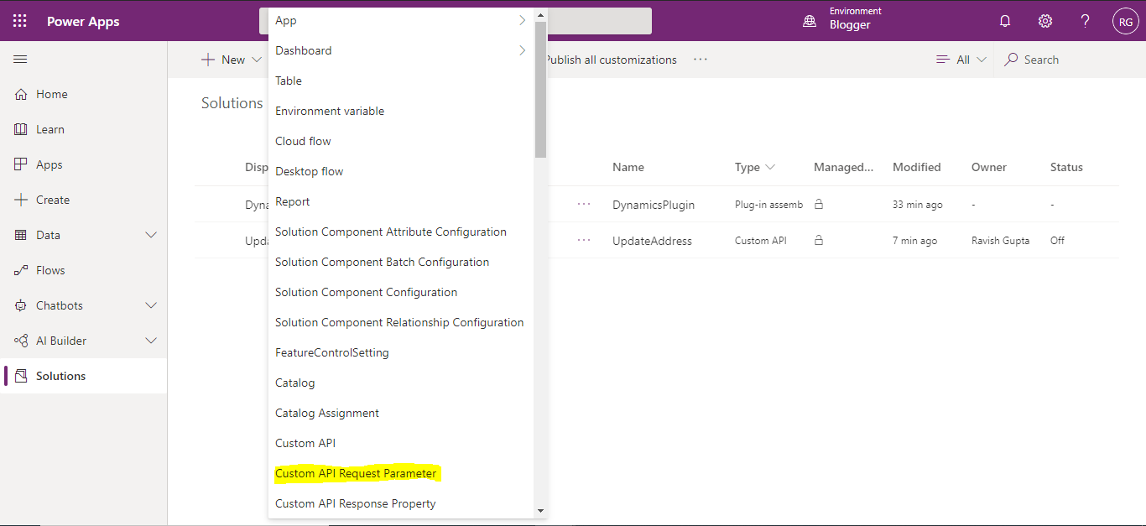Click the RG account avatar
Screen dimensions: 1146x526
1125,20
